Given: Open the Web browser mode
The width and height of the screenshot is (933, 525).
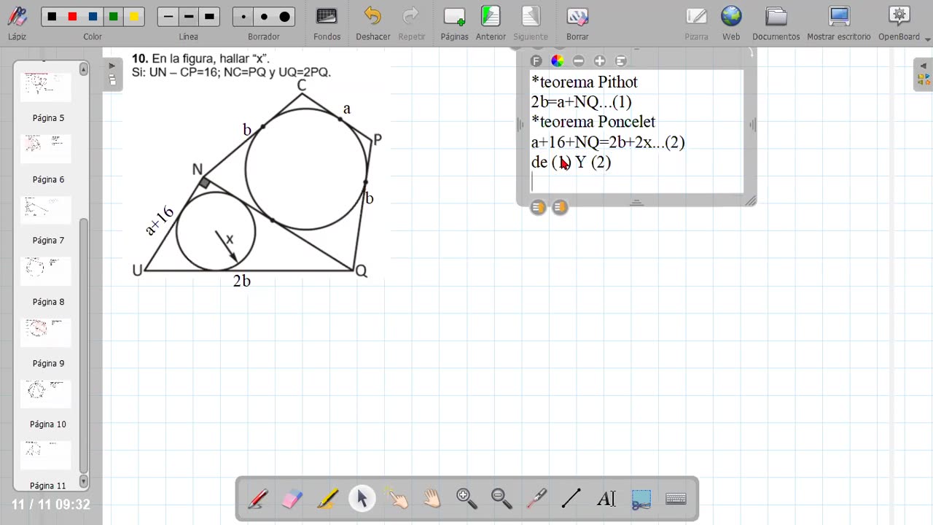Looking at the screenshot, I should [x=731, y=22].
